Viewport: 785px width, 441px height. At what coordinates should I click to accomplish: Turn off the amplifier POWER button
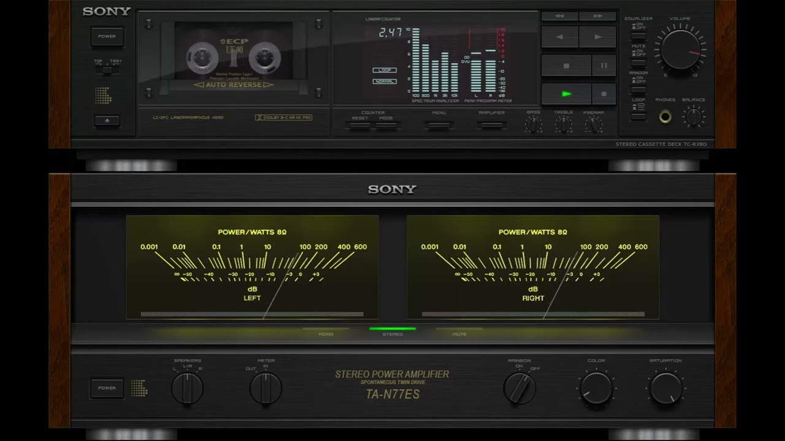[x=107, y=388]
